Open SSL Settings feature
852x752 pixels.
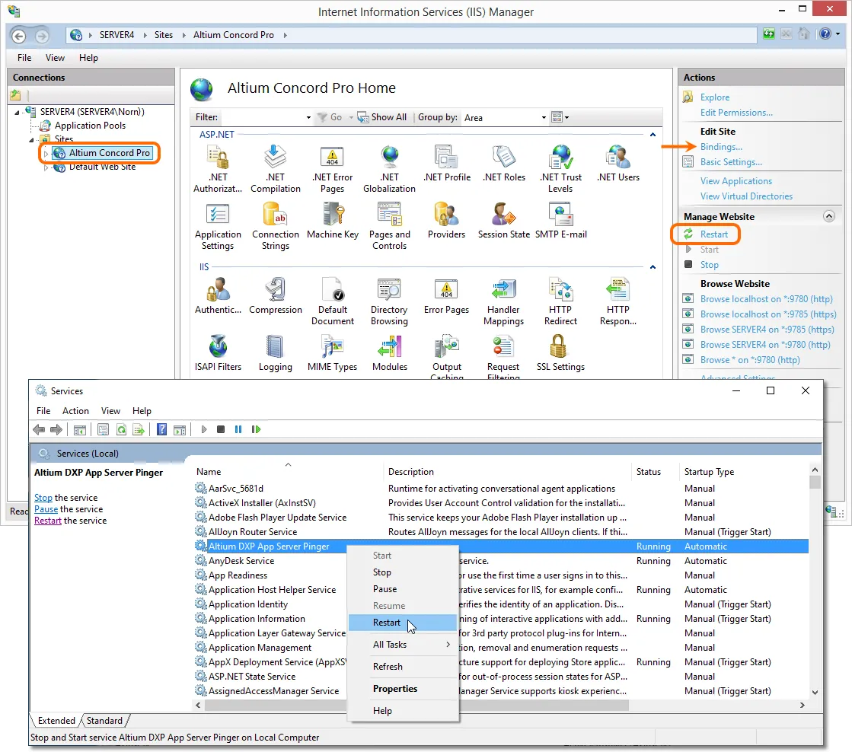tap(560, 352)
